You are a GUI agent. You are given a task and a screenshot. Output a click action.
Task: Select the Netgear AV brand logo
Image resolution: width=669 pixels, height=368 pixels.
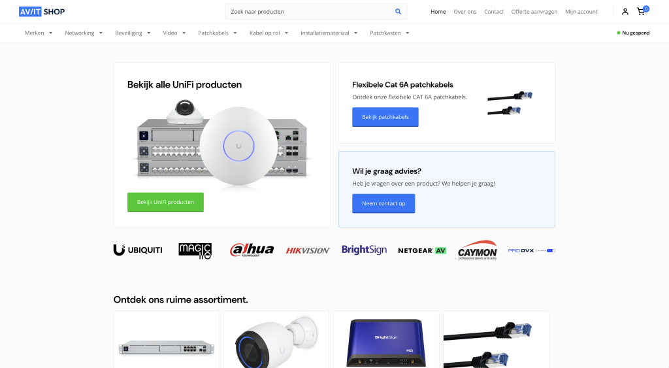422,250
